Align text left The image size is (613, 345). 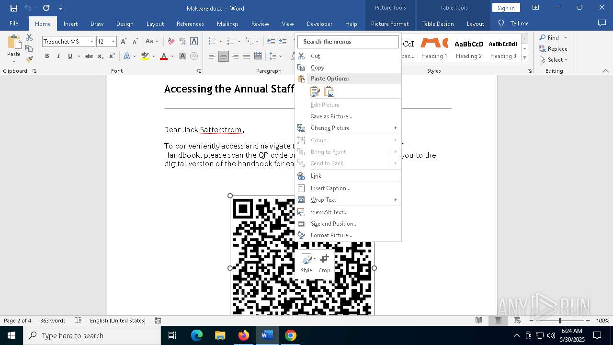click(212, 56)
